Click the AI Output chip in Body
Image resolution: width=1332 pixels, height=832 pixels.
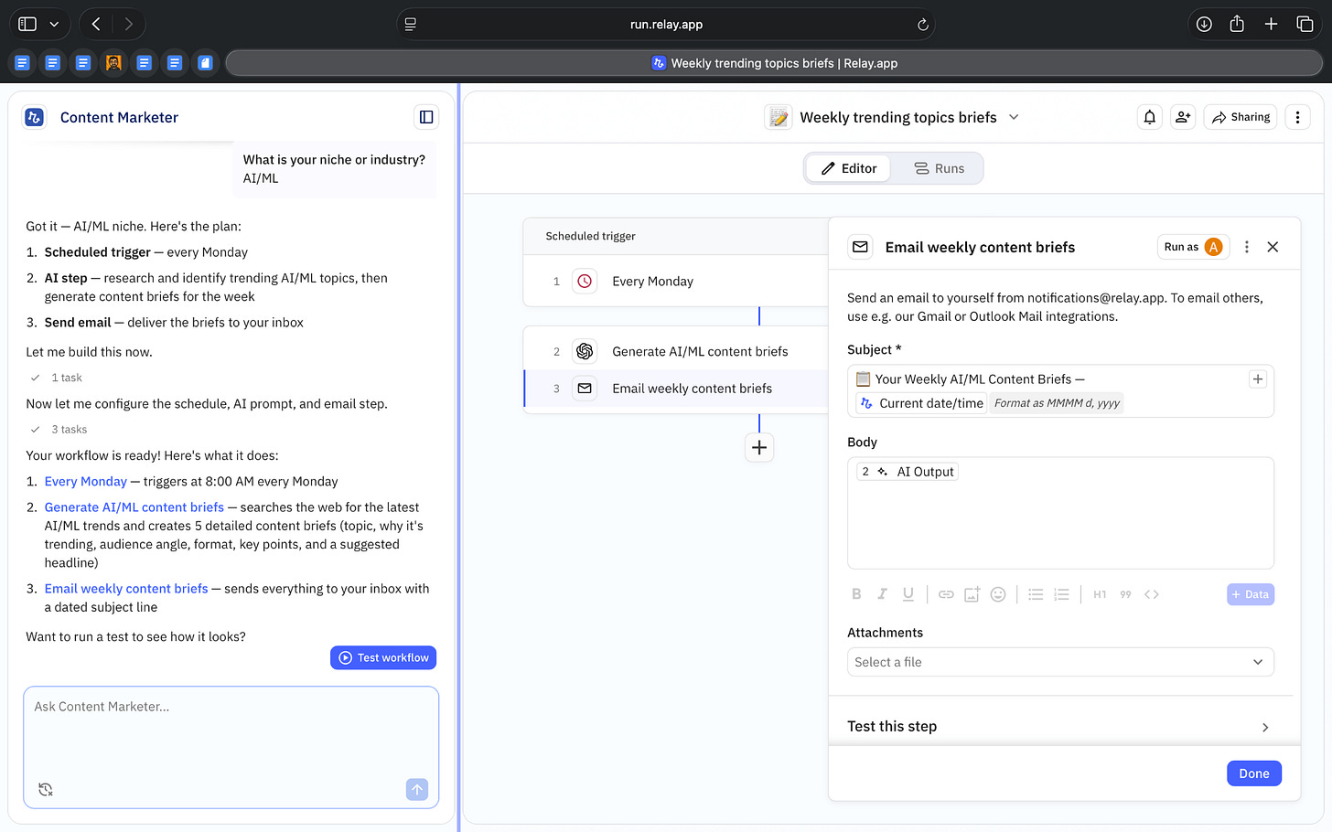pyautogui.click(x=908, y=472)
